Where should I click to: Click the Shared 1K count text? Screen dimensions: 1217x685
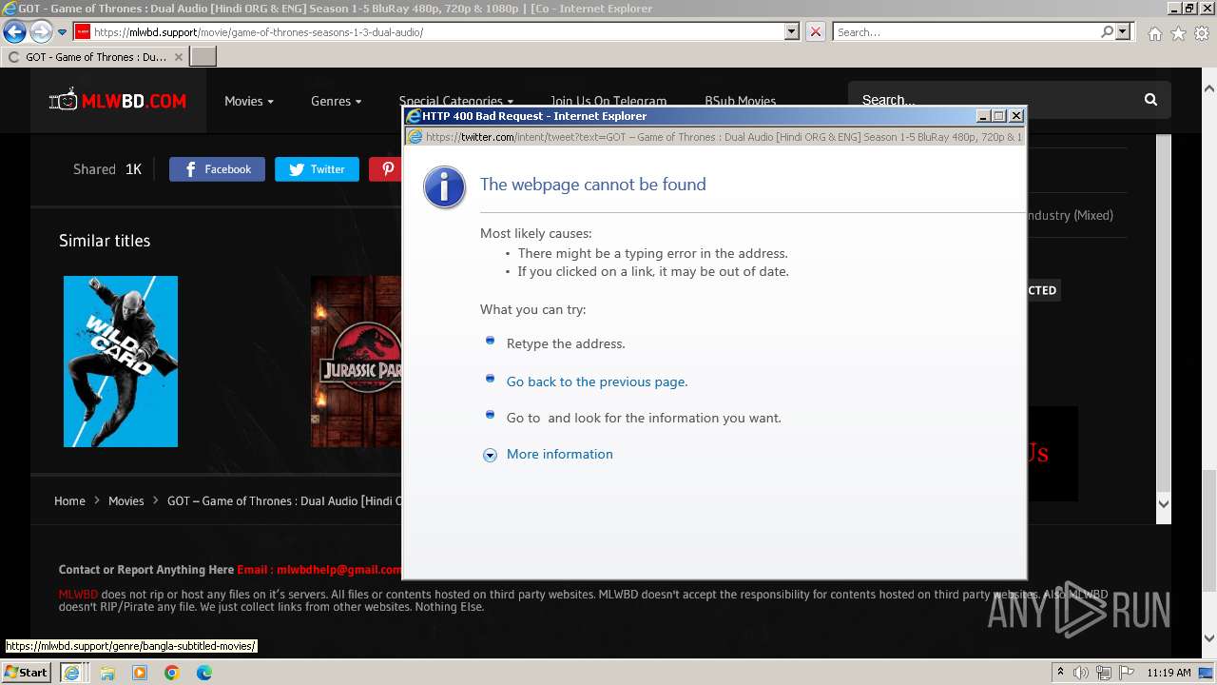107,169
